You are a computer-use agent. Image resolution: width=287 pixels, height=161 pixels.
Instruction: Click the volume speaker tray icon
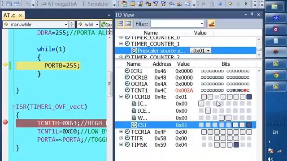coord(270,159)
